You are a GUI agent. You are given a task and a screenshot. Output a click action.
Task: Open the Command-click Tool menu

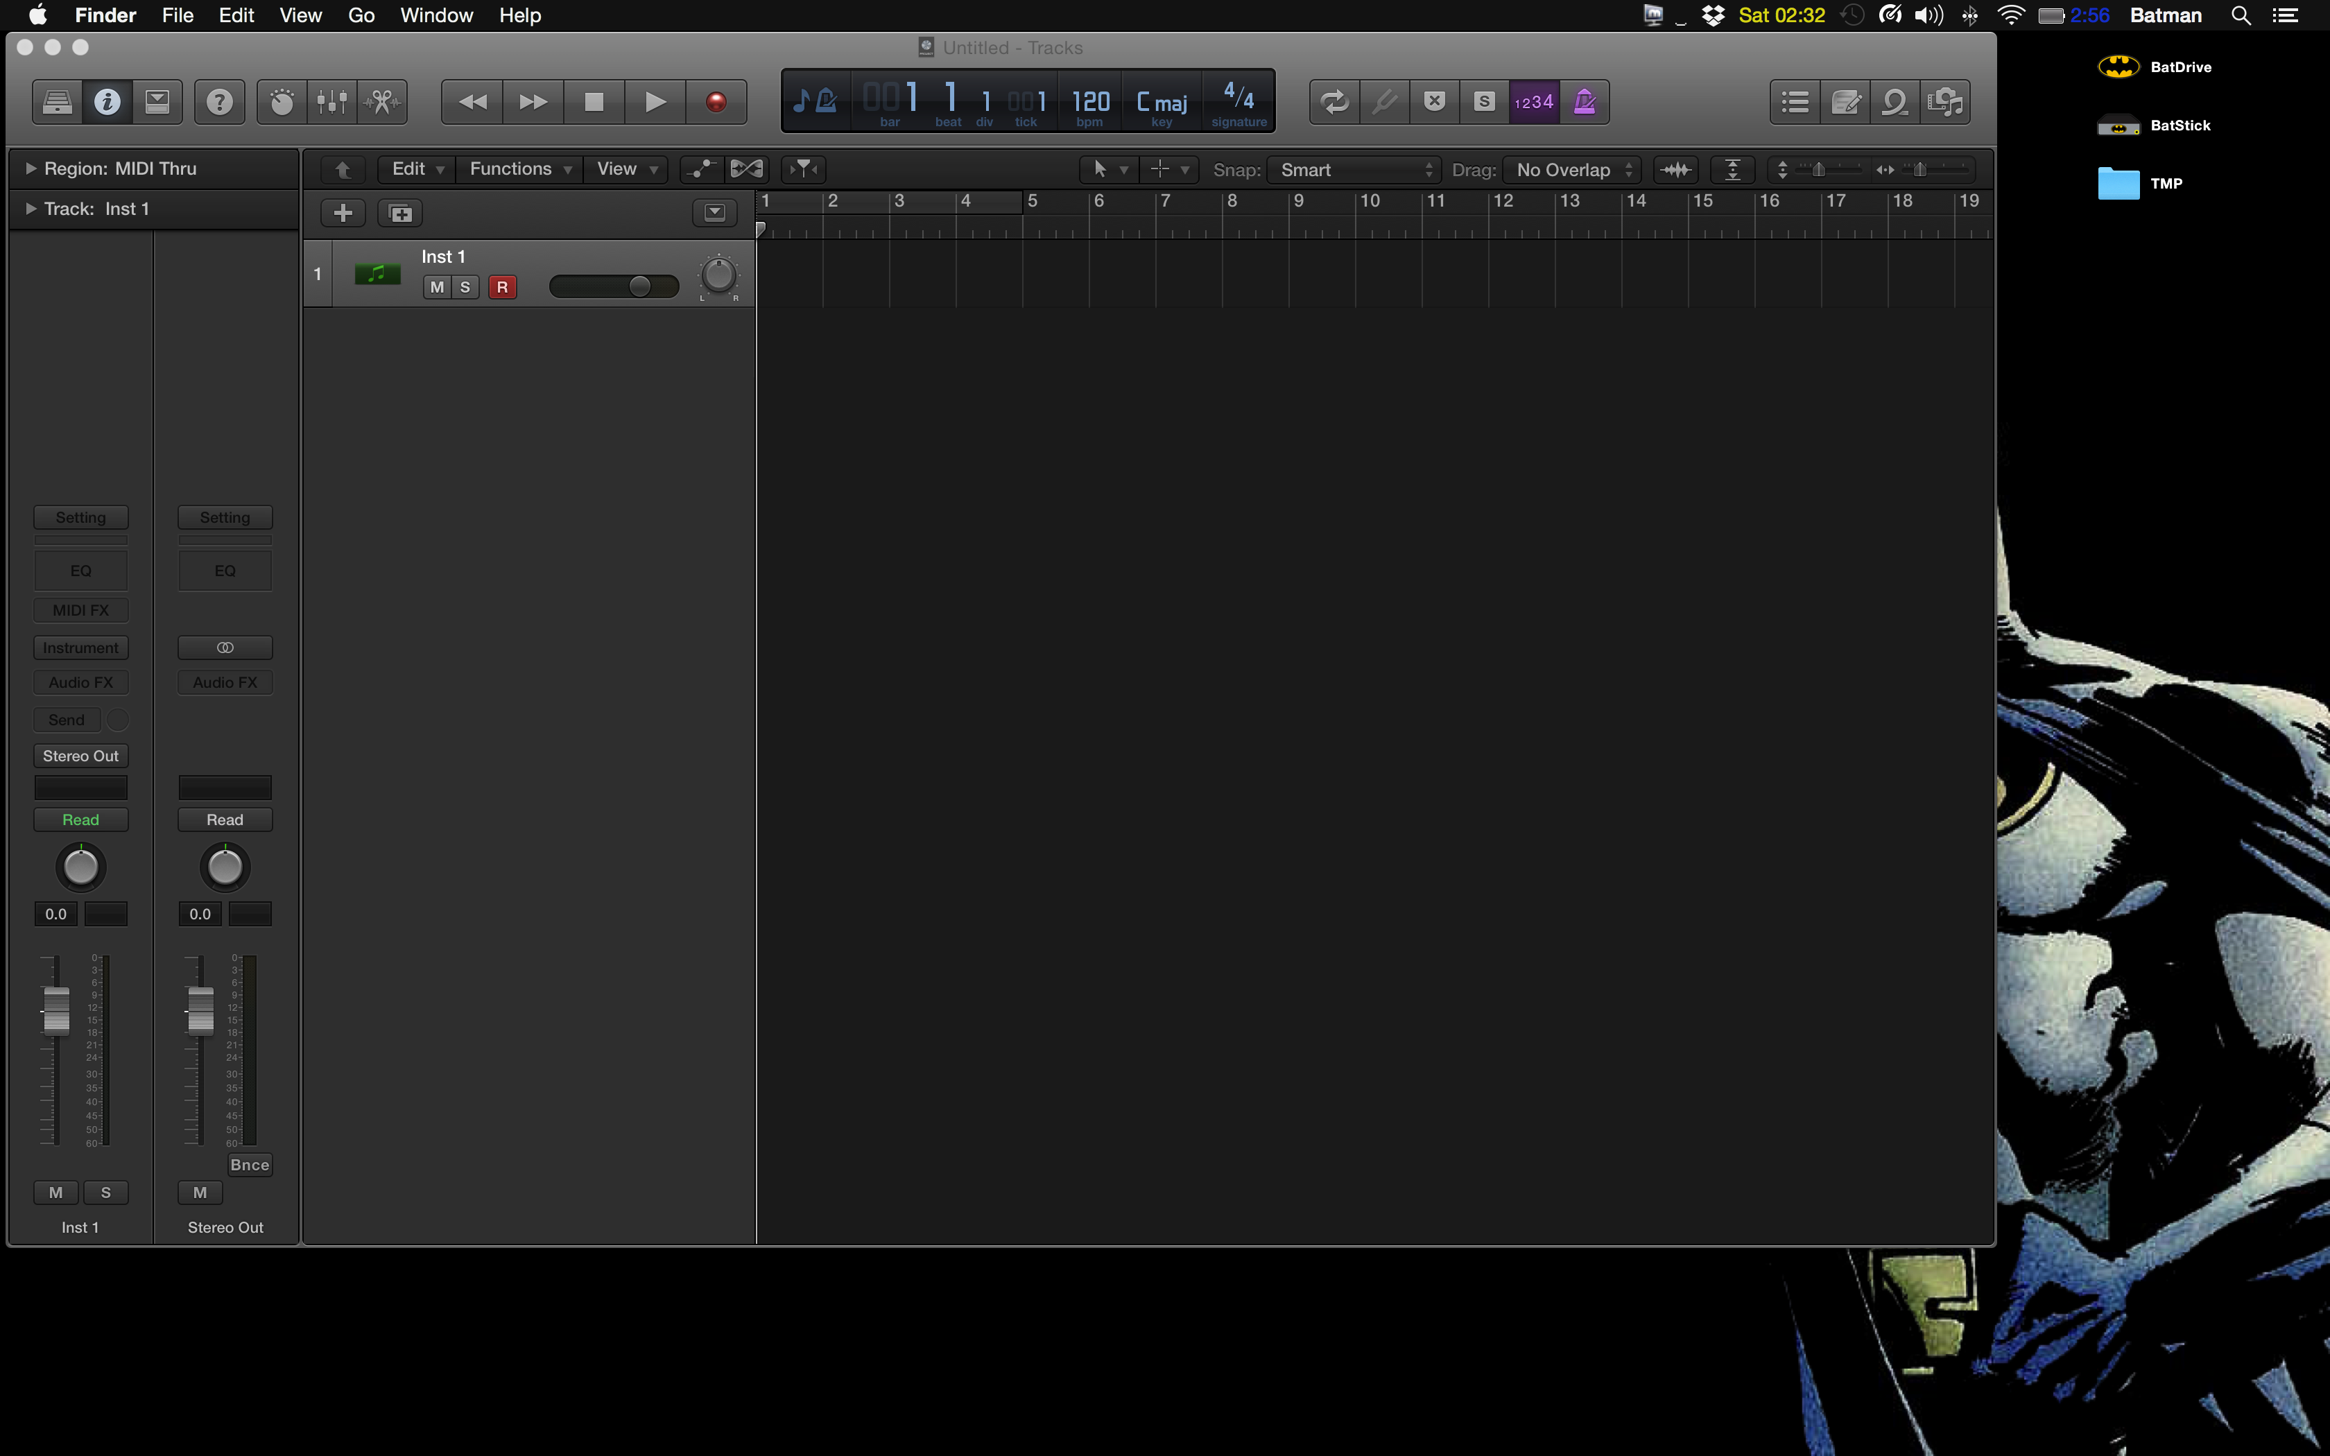point(1169,169)
